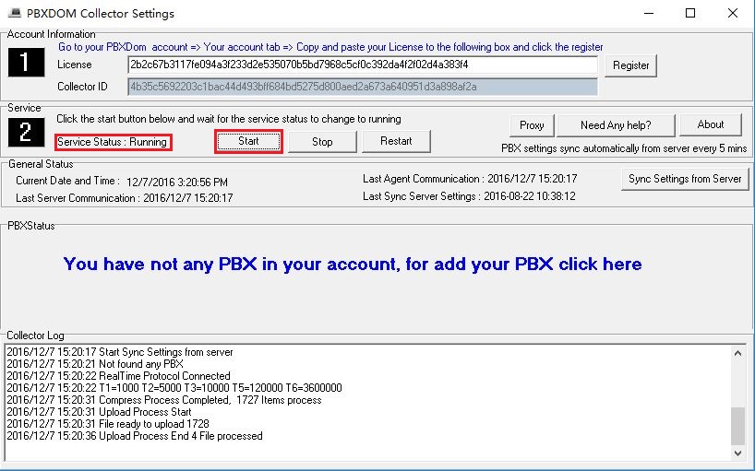Open Need Any help? dialog
The image size is (755, 471).
coord(616,125)
